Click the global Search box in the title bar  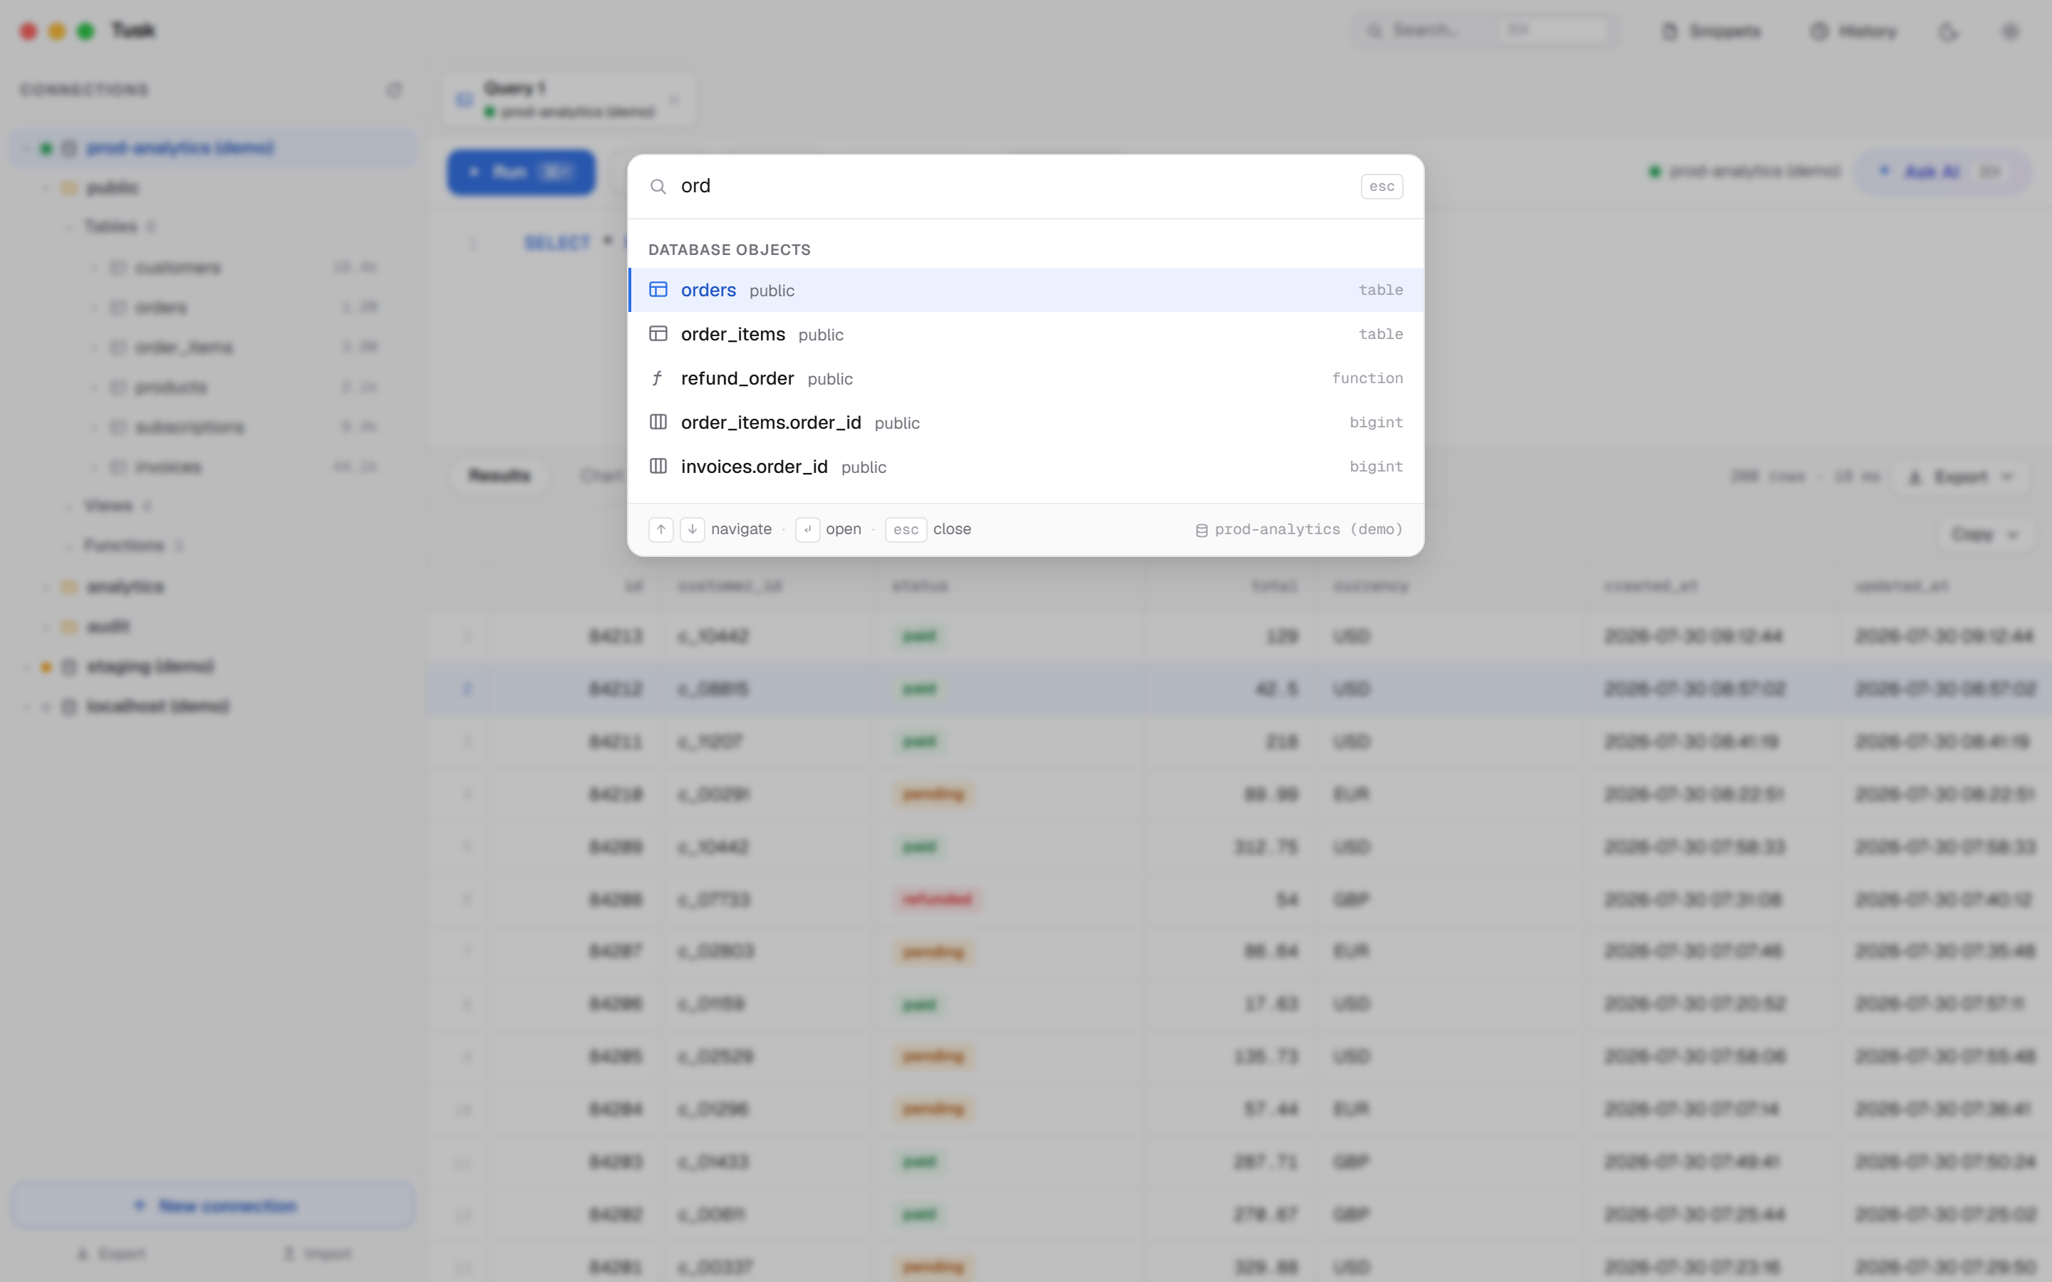[x=1485, y=31]
